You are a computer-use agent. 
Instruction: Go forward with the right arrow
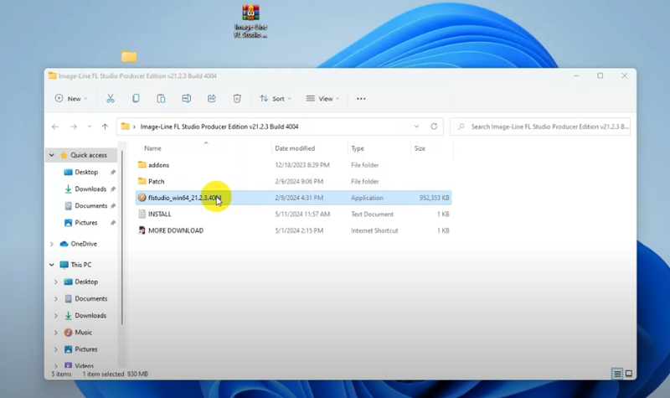(x=74, y=127)
